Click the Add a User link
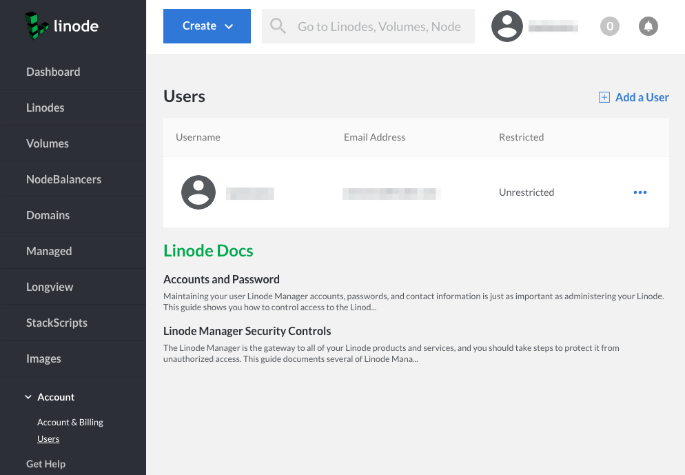The image size is (685, 475). (642, 97)
